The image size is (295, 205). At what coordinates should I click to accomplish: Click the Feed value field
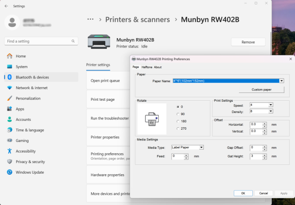pos(177,157)
